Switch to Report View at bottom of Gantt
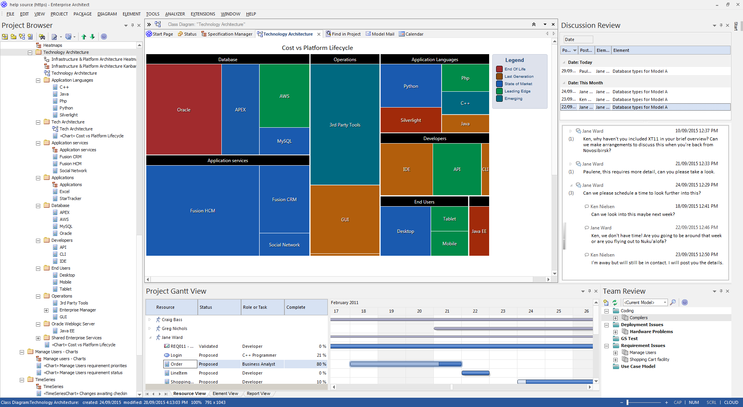743x407 pixels. pyautogui.click(x=258, y=393)
